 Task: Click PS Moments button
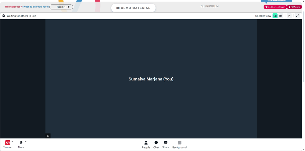[x=294, y=7]
